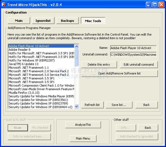Select Hotfix for Windows XP (KB952287)

point(41,60)
